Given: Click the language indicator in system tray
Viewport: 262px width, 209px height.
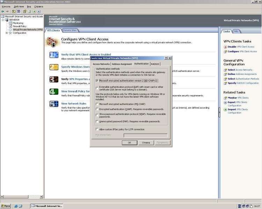Looking at the screenshot, I should (x=239, y=206).
